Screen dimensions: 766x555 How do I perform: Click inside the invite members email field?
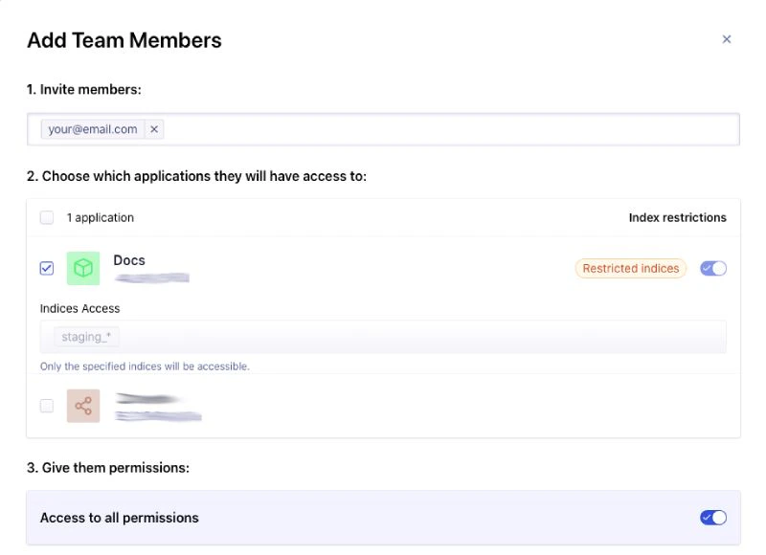(383, 128)
